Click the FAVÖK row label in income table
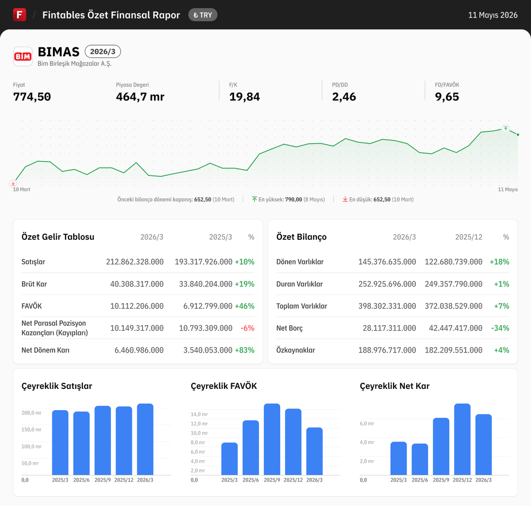531x506 pixels. (31, 306)
